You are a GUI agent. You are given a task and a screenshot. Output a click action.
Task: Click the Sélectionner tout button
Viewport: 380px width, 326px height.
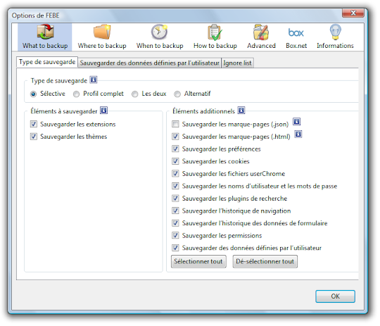(198, 261)
